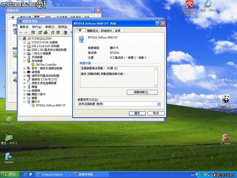
Task: Click 裝置管理員 taskbar button
Action: (90, 175)
